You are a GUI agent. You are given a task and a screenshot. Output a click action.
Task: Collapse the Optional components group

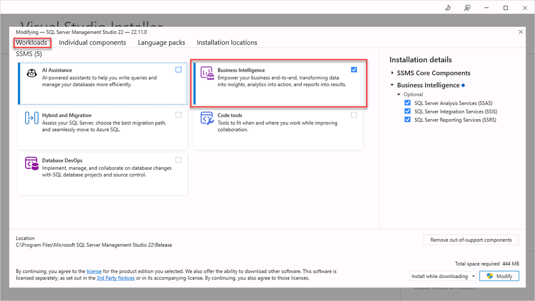coord(399,95)
